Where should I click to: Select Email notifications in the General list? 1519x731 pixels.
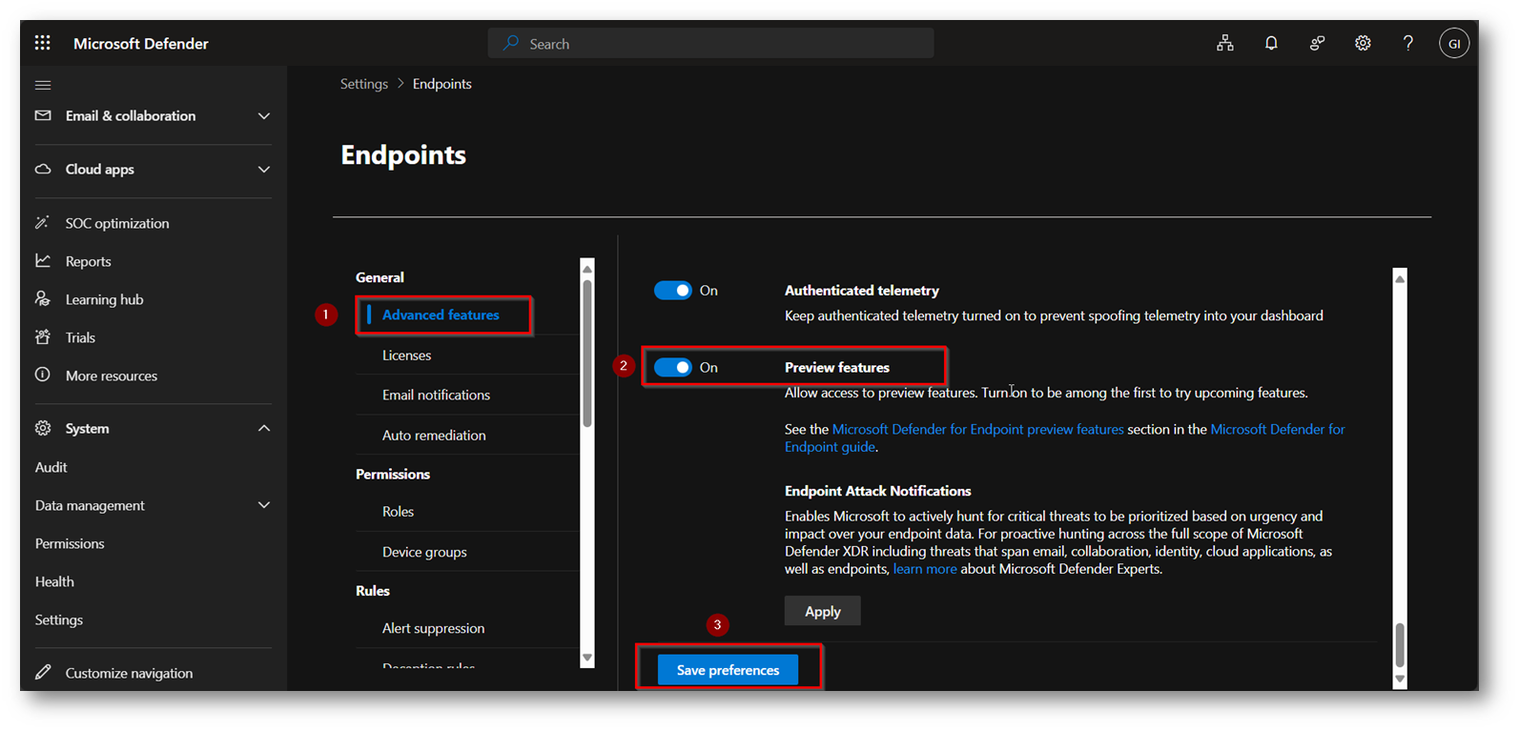pyautogui.click(x=436, y=395)
